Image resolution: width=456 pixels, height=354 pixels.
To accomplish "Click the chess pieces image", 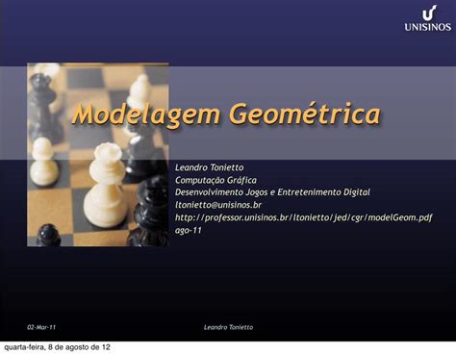I will (x=98, y=155).
